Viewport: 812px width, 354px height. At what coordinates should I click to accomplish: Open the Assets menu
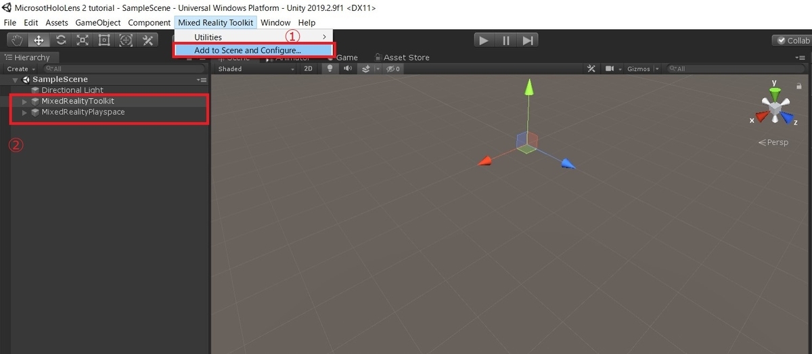click(57, 22)
